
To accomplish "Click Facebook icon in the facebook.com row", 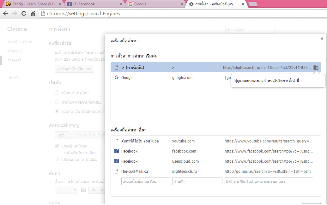I will click(x=117, y=151).
